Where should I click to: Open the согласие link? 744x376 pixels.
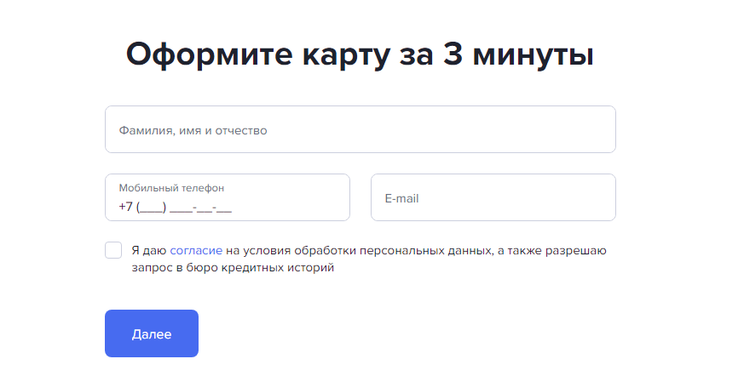click(196, 250)
